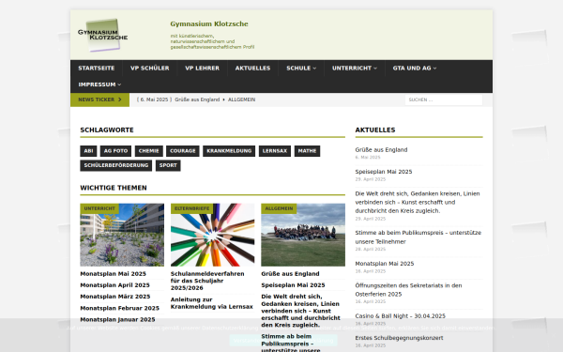Expand the GTA und AG dropdown
Image resolution: width=563 pixels, height=352 pixels.
pyautogui.click(x=415, y=68)
